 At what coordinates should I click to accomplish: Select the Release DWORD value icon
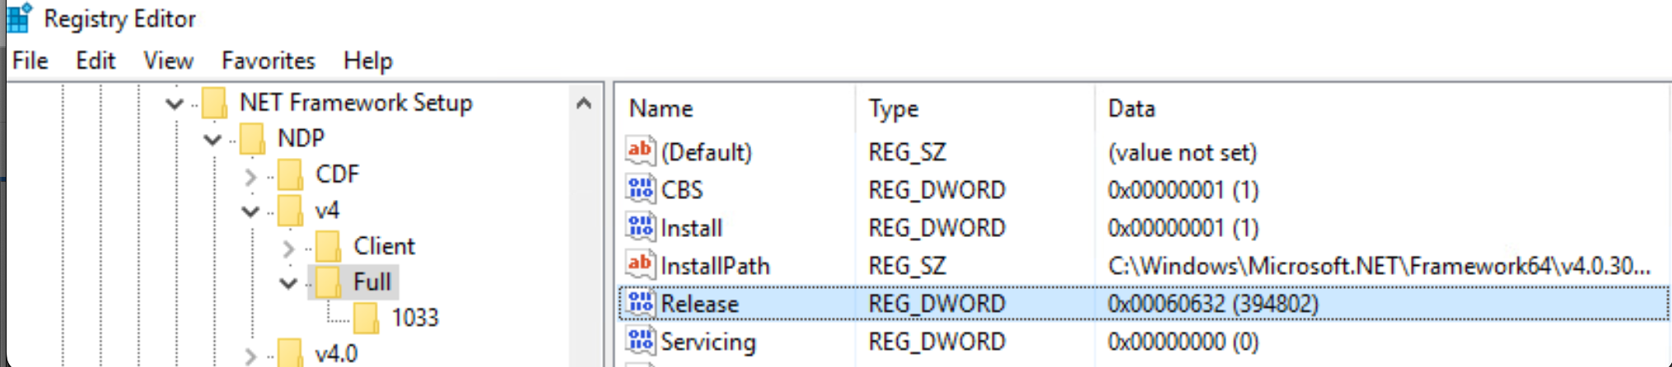(640, 303)
